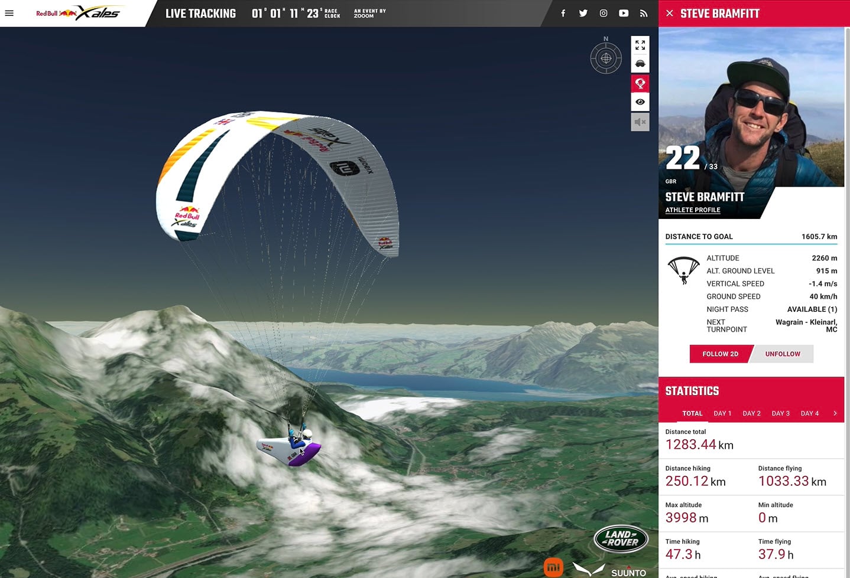Expand more statistics days with the right chevron
The height and width of the screenshot is (578, 850).
(x=835, y=413)
